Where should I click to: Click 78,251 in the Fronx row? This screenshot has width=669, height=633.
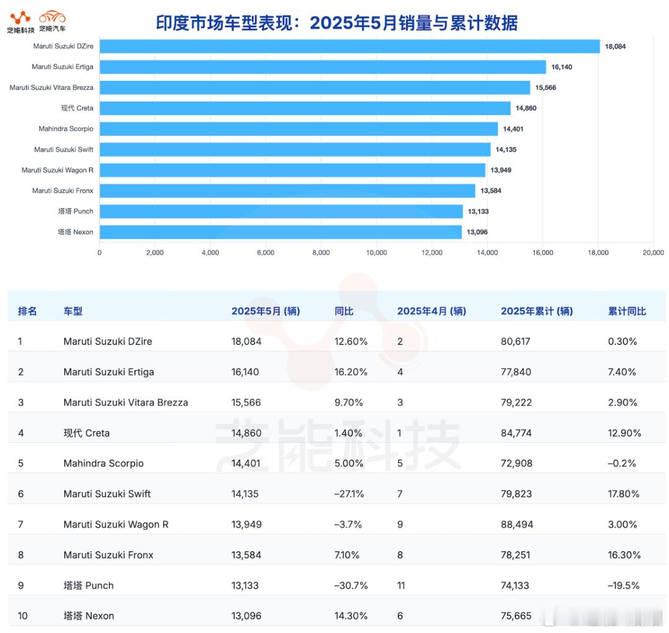tap(515, 555)
